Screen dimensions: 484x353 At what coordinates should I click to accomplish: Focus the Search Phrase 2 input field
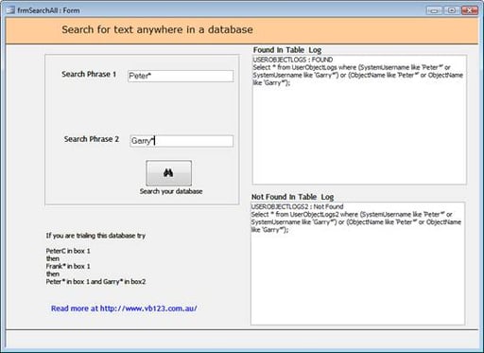[x=181, y=141]
